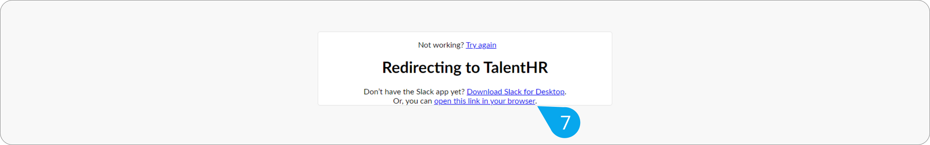Open the Download Slack for Desktop link

pyautogui.click(x=515, y=92)
